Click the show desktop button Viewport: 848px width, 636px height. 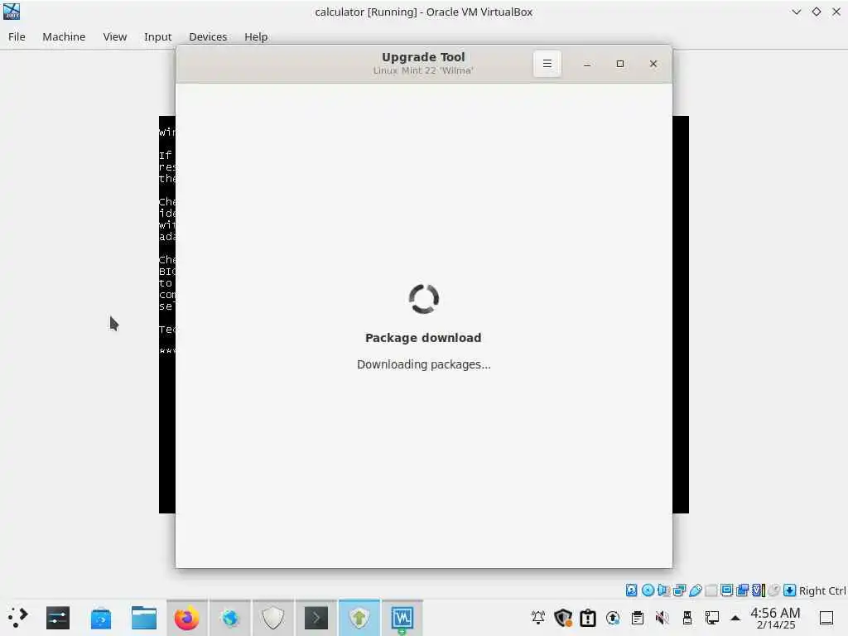[x=826, y=618]
